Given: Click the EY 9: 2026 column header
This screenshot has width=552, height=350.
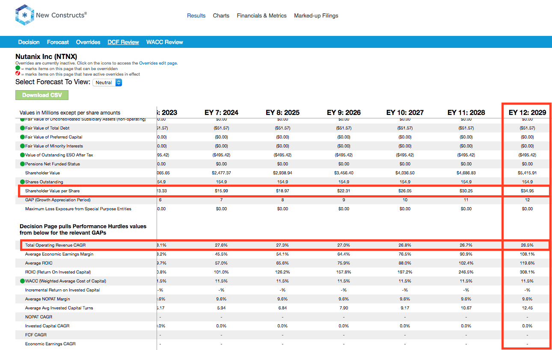Looking at the screenshot, I should [x=344, y=112].
